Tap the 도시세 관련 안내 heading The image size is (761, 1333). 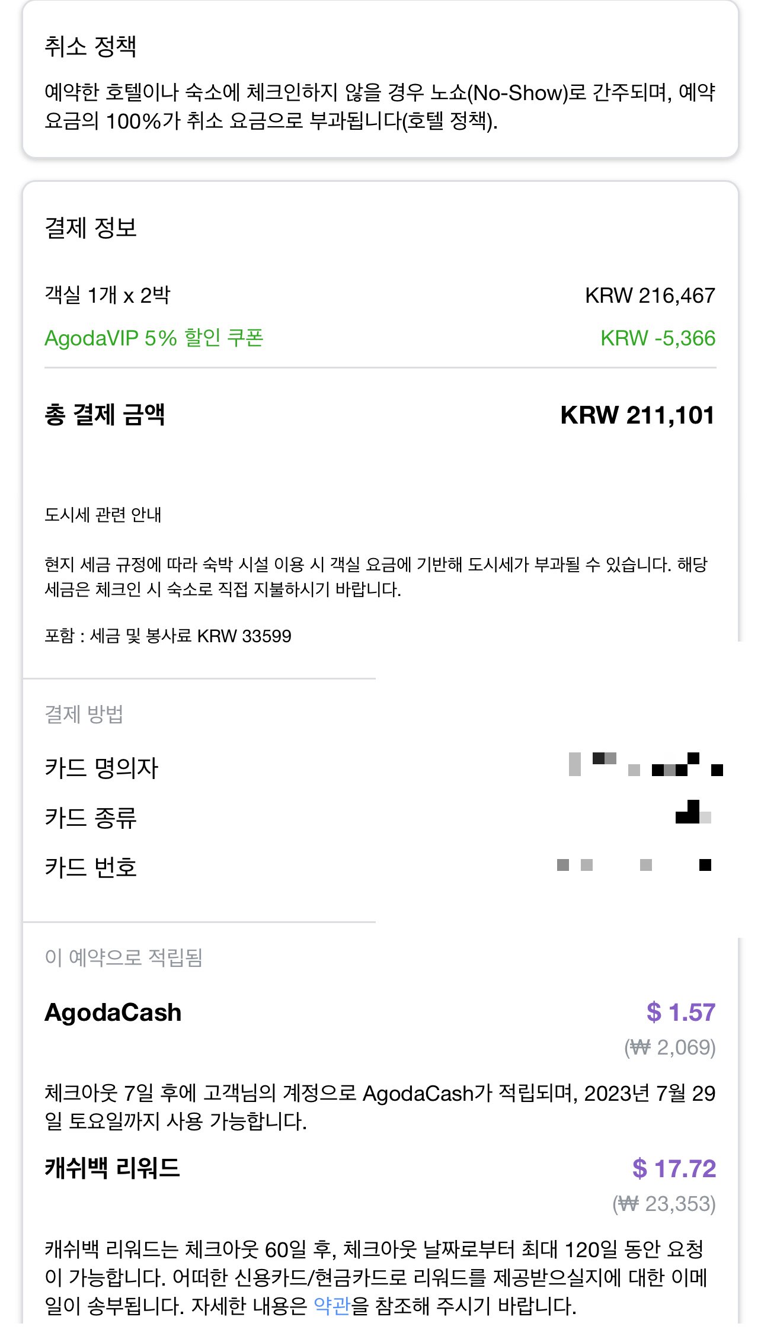coord(103,515)
